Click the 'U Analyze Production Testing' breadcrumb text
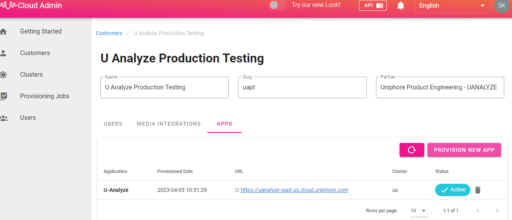This screenshot has width=512, height=220. (169, 33)
